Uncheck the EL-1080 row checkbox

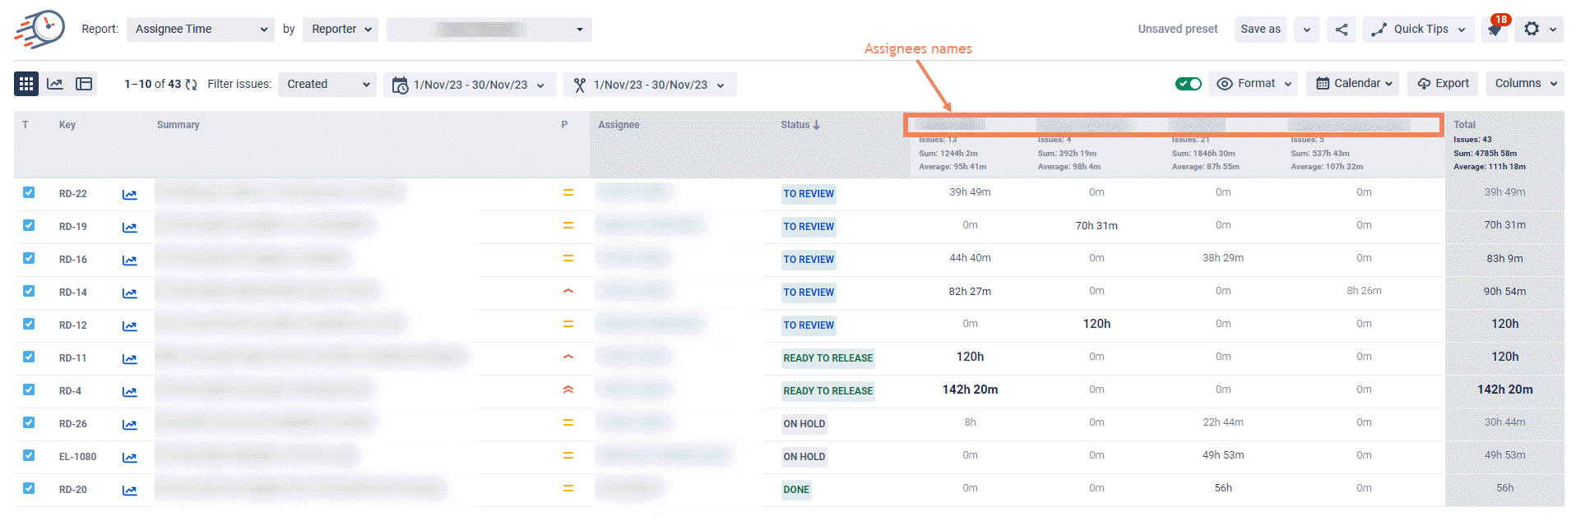[29, 455]
